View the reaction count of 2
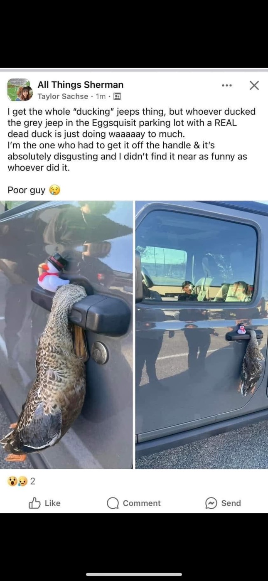268x581 pixels. 33,481
